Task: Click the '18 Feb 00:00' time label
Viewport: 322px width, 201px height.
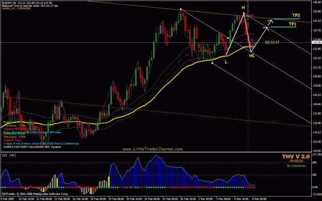Action: 98,199
